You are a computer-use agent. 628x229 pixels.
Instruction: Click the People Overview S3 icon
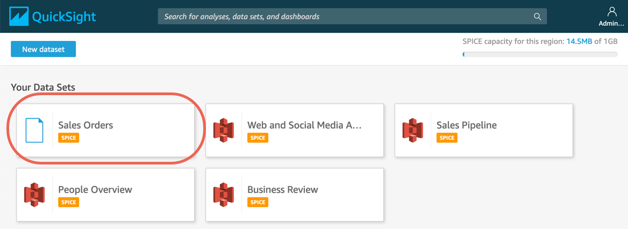click(34, 195)
